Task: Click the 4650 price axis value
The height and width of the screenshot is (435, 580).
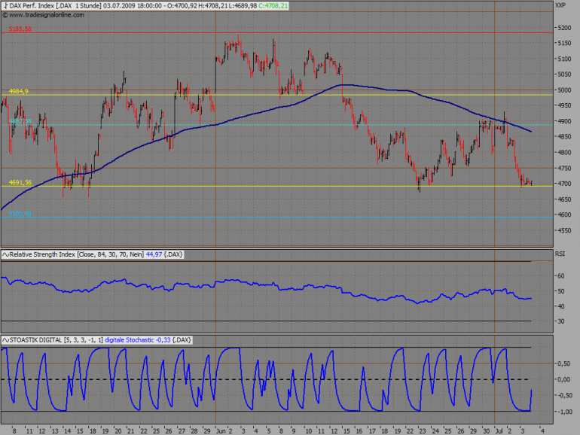Action: [563, 199]
